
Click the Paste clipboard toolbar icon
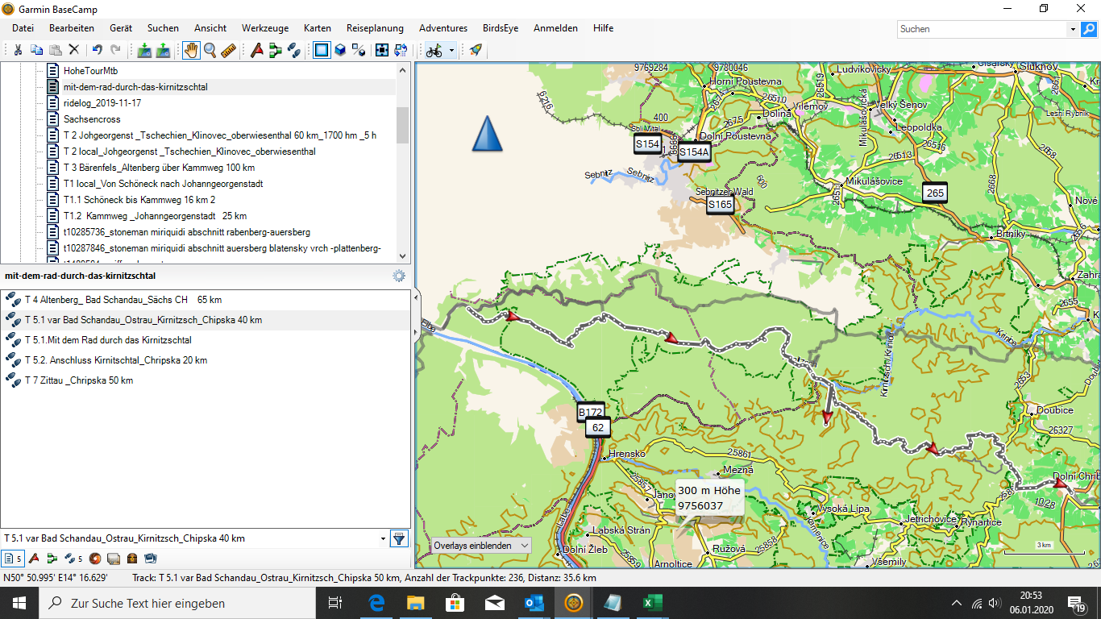(x=55, y=50)
